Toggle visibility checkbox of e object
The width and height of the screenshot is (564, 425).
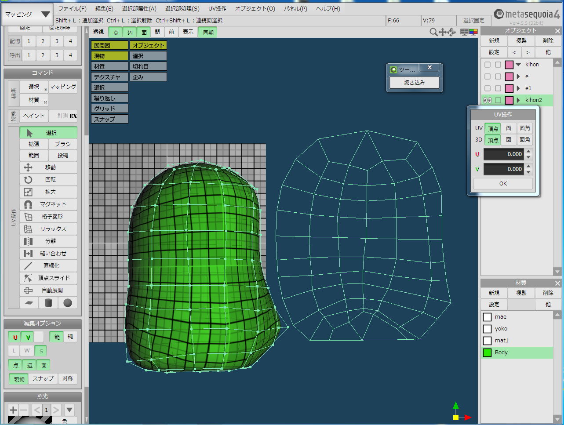tap(488, 76)
